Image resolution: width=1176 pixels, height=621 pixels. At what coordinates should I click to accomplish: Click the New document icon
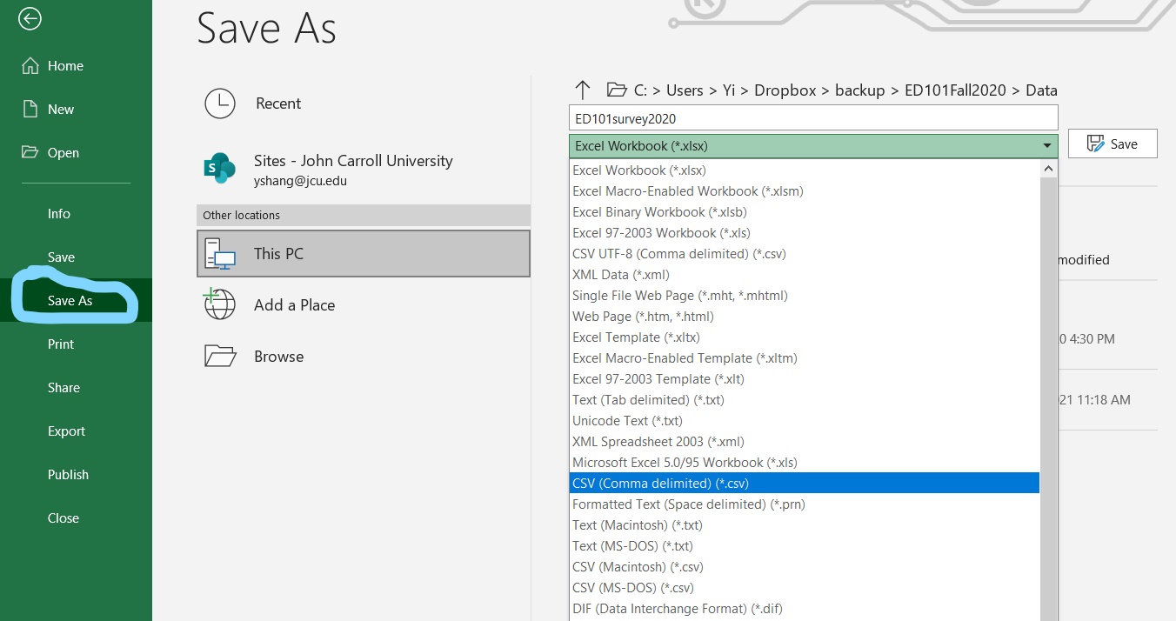30,110
